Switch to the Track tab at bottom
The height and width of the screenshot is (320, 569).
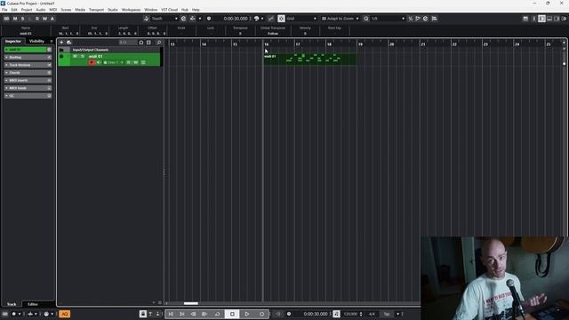click(12, 304)
